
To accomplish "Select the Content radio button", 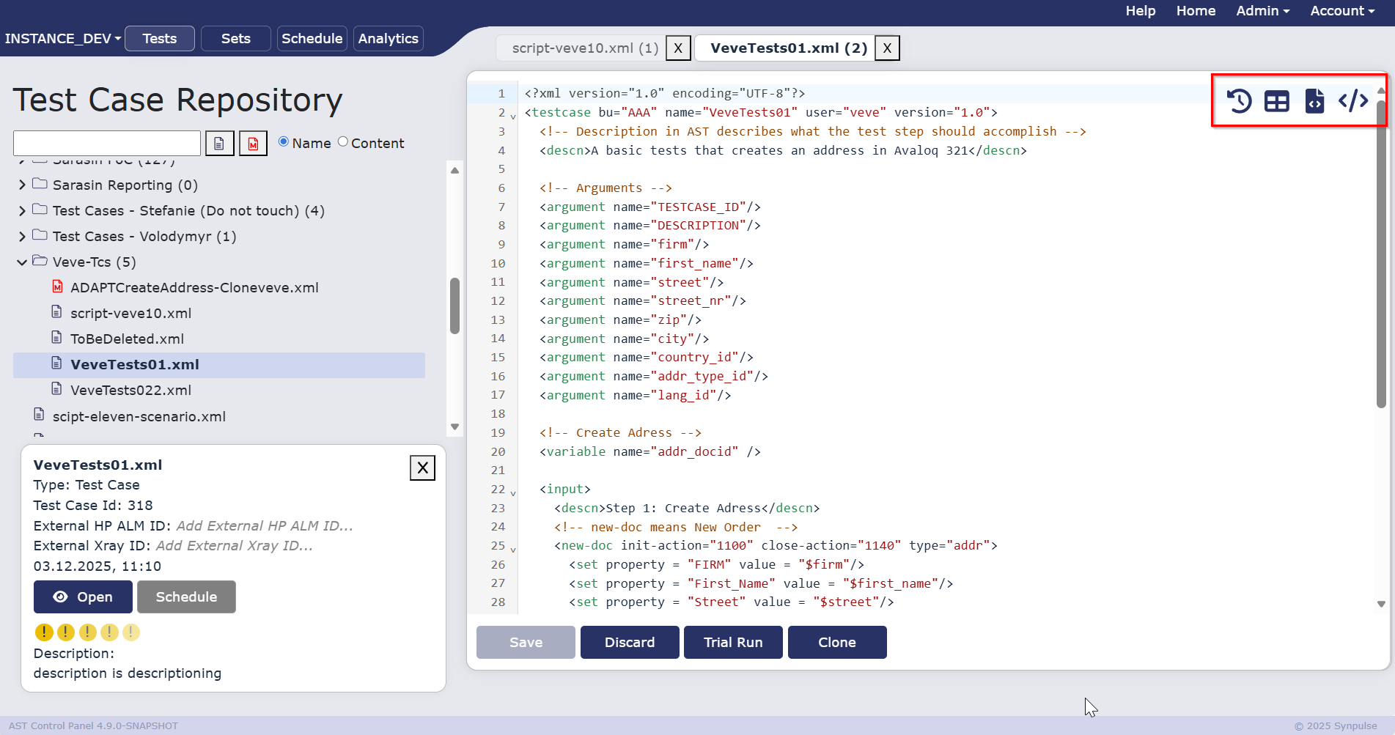I will 342,142.
